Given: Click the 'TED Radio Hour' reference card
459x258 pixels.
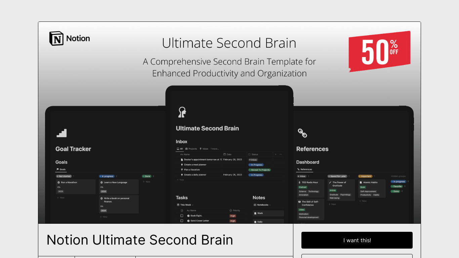Looking at the screenshot, I should coord(311,188).
